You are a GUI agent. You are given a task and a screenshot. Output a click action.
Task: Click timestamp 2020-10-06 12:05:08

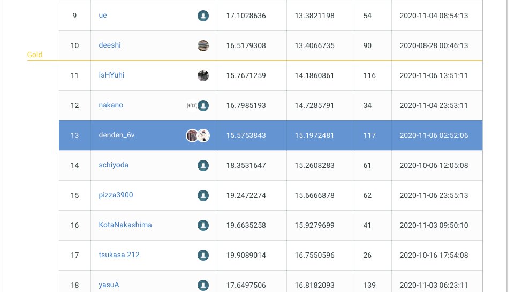pos(434,165)
